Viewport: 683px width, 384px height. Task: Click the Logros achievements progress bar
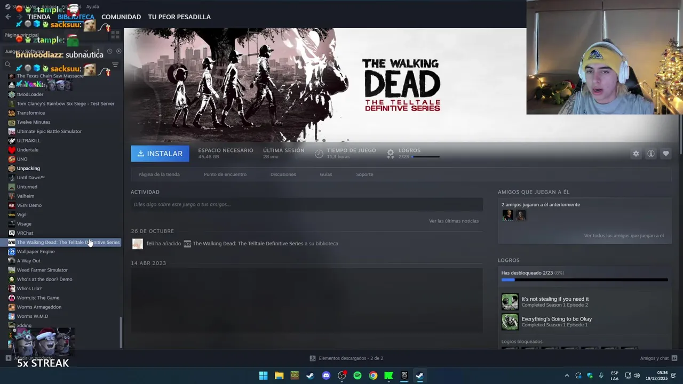(x=584, y=279)
